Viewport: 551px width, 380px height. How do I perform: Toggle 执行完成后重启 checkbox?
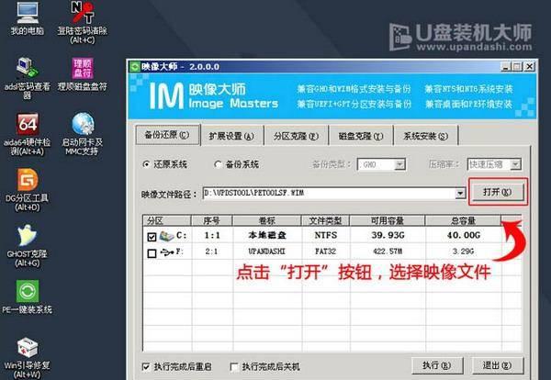coord(146,367)
